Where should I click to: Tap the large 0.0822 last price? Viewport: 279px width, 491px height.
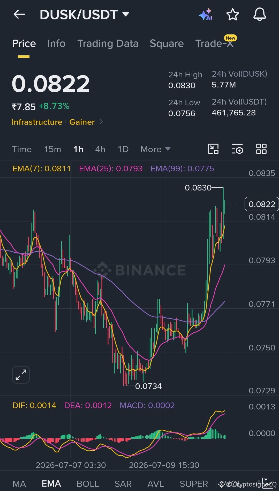point(51,84)
